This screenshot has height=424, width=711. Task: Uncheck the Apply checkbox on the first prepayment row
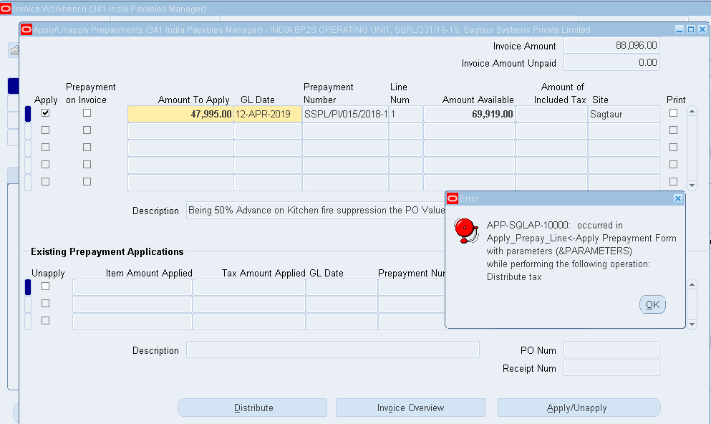pos(45,112)
